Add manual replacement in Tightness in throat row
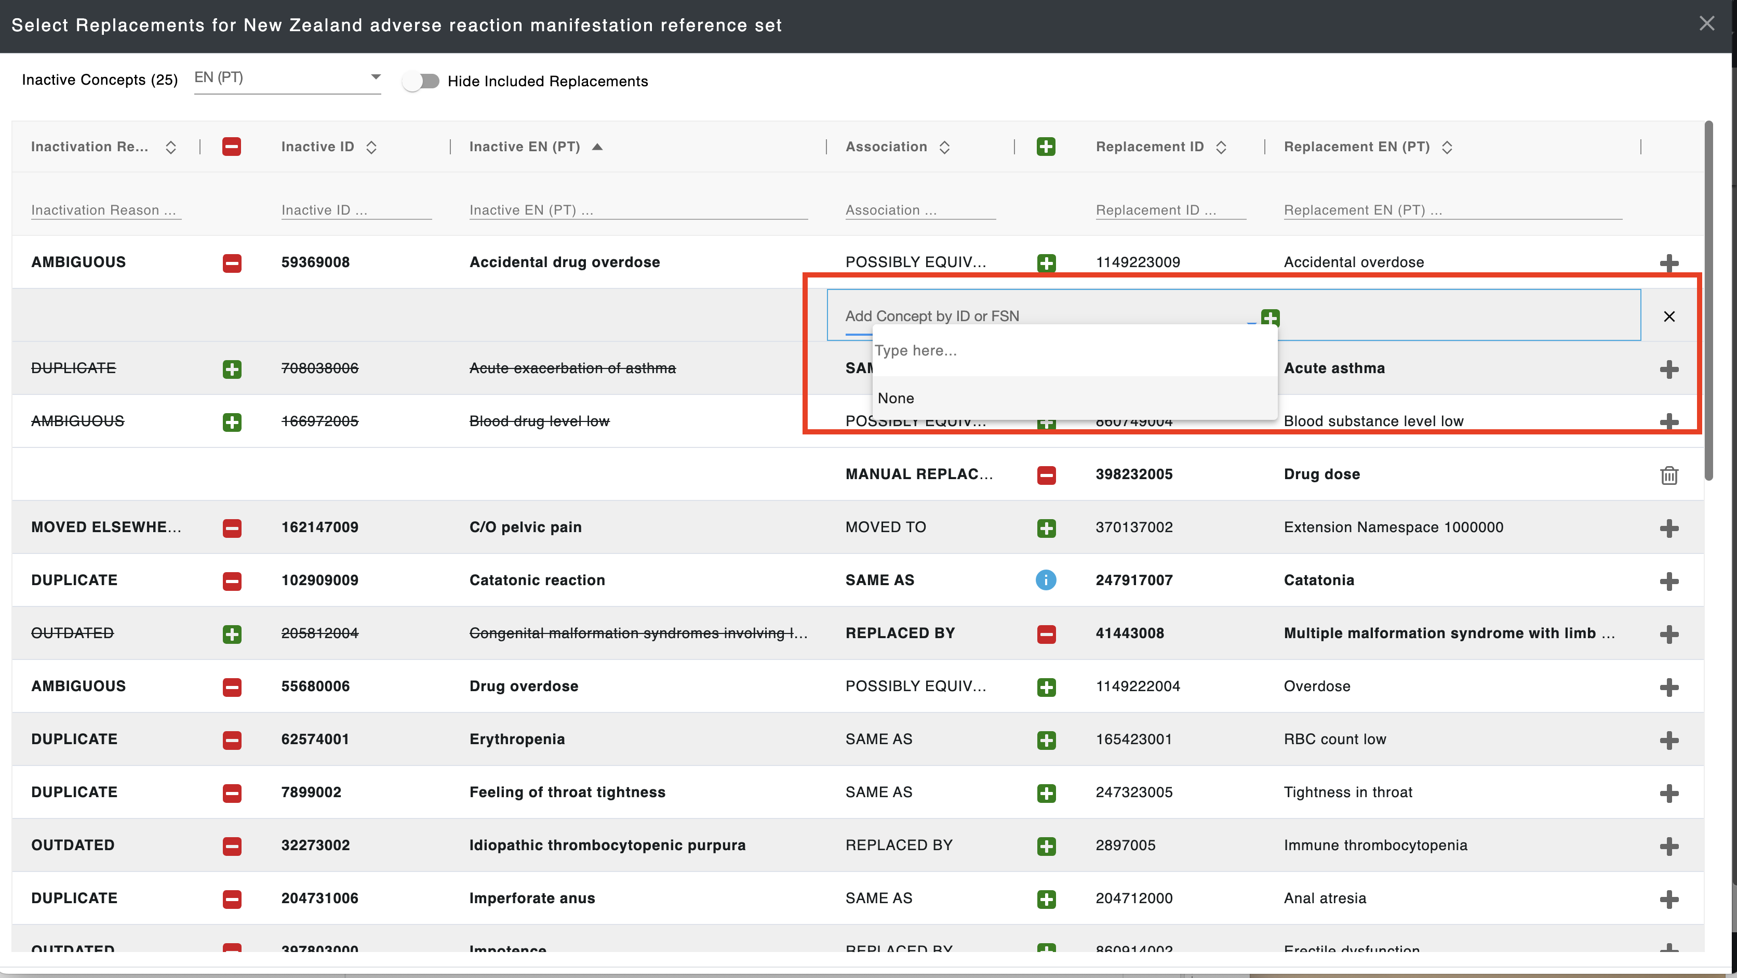The height and width of the screenshot is (978, 1737). (1669, 792)
